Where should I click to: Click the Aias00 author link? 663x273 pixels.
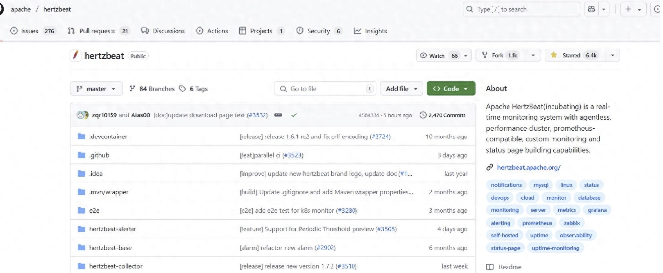pos(140,115)
